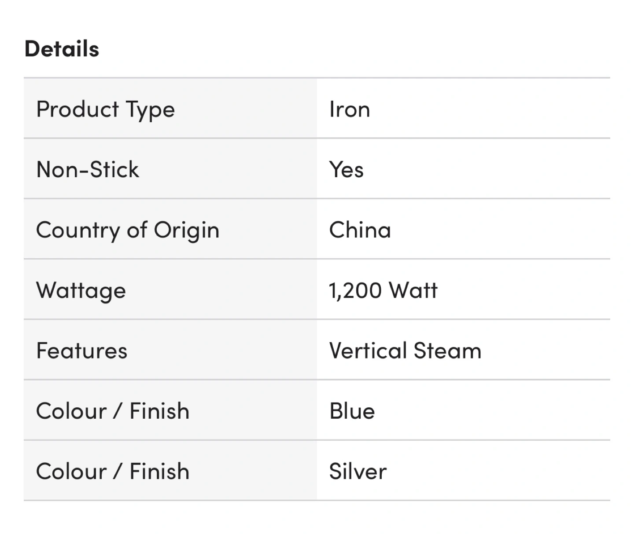The height and width of the screenshot is (534, 634).
Task: Select Colour / Finish label beside Silver
Action: pyautogui.click(x=113, y=471)
